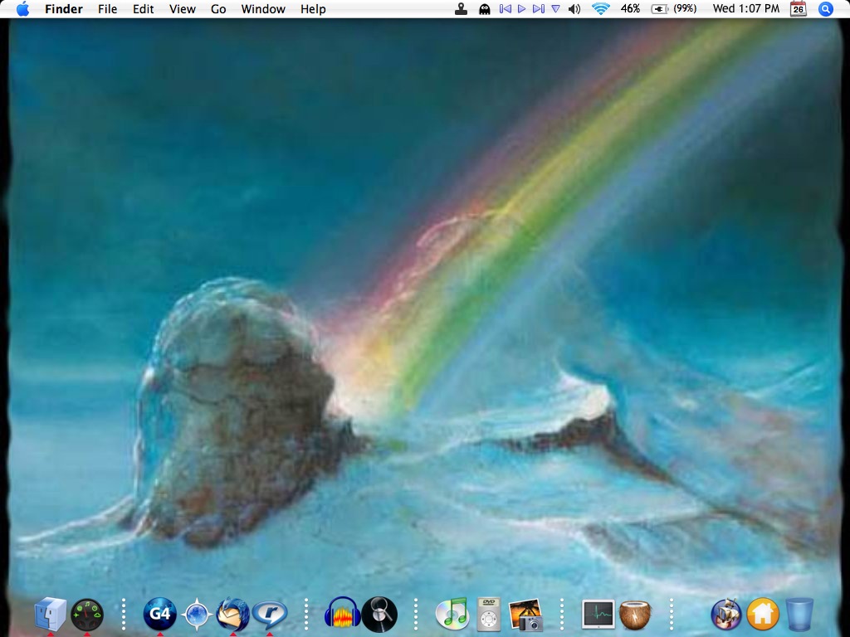Viewport: 850px width, 637px height.
Task: Launch iPhoto from the Dock
Action: tap(525, 615)
